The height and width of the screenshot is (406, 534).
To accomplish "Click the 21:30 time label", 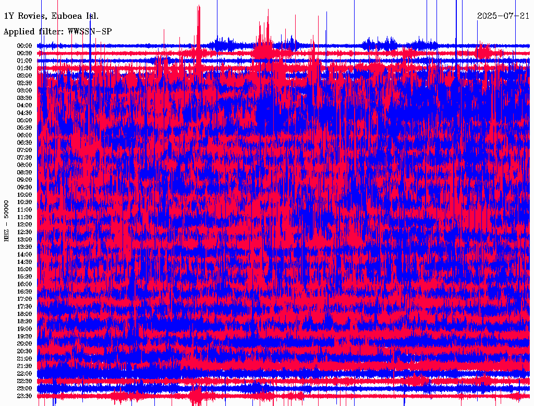I will click(25, 366).
